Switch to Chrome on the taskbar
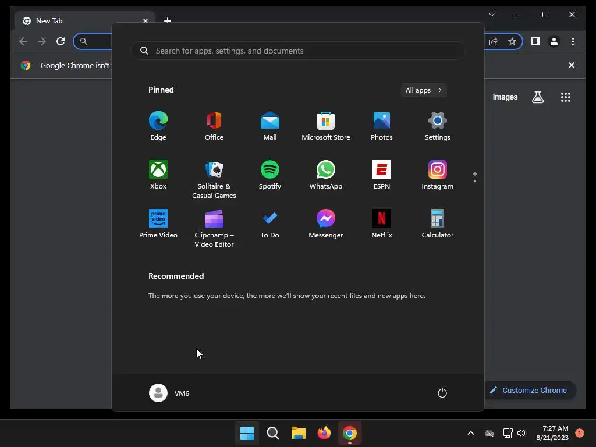 click(350, 433)
